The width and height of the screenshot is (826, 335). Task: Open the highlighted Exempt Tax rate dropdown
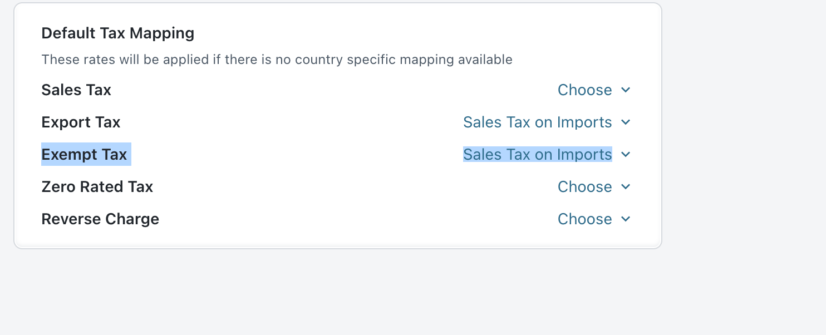tap(537, 155)
